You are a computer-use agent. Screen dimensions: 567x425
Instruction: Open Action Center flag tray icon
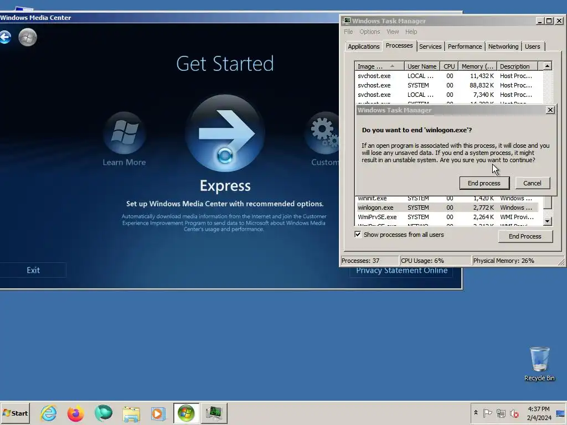(487, 413)
